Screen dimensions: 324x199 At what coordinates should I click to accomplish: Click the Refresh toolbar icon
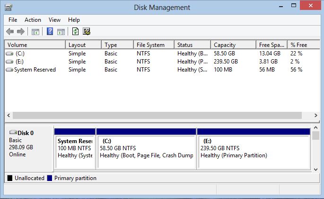(x=75, y=31)
